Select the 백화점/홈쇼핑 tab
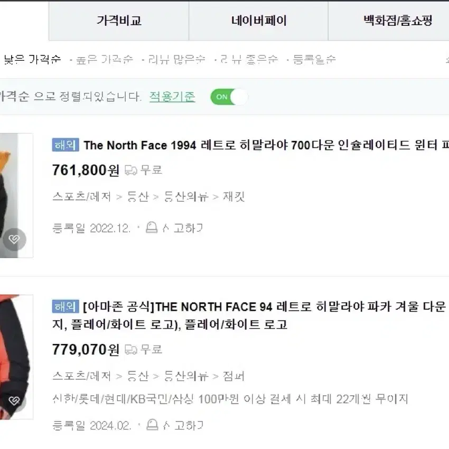This screenshot has height=449, width=449. point(397,21)
